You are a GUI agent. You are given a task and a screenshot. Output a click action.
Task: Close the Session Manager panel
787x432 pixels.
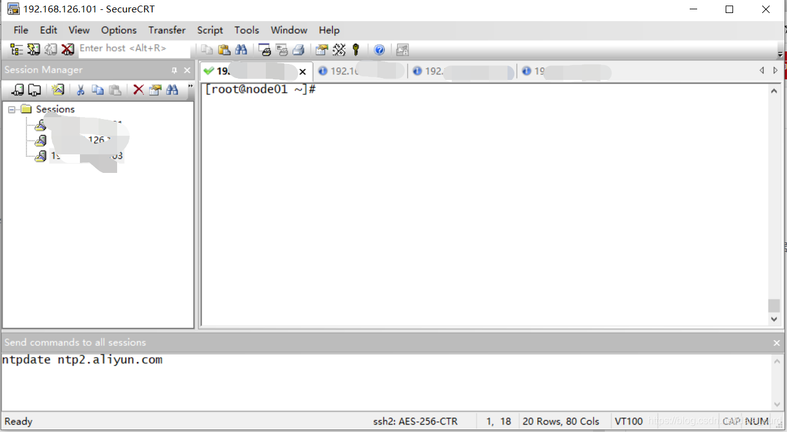click(187, 70)
